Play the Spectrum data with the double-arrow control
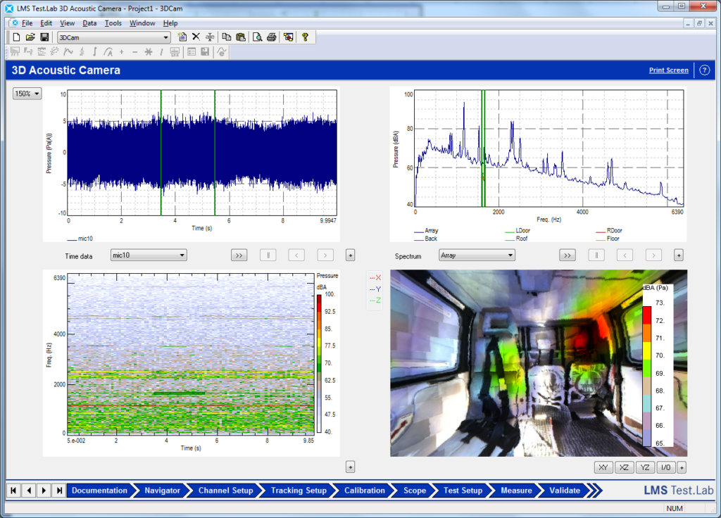 click(x=568, y=255)
